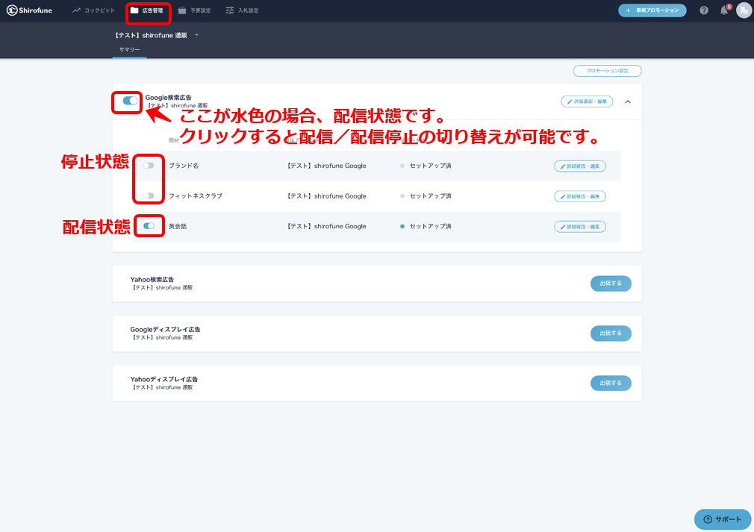This screenshot has width=754, height=532.
Task: Click 【テスト】shirofune Google in the ブランド名 row
Action: click(x=326, y=166)
